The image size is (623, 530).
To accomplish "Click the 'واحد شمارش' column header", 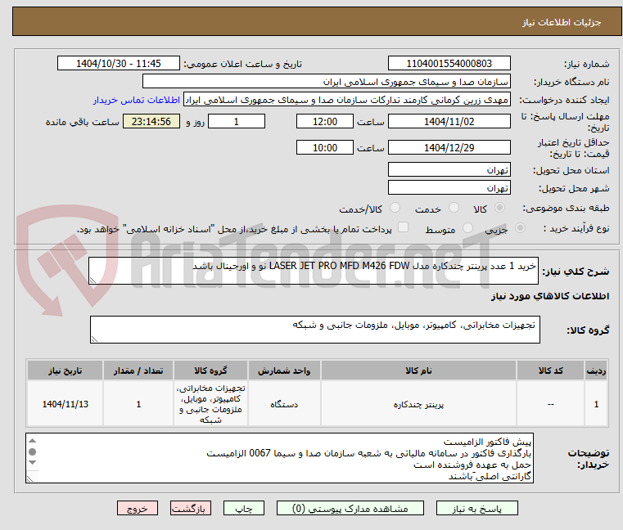I will (x=284, y=371).
